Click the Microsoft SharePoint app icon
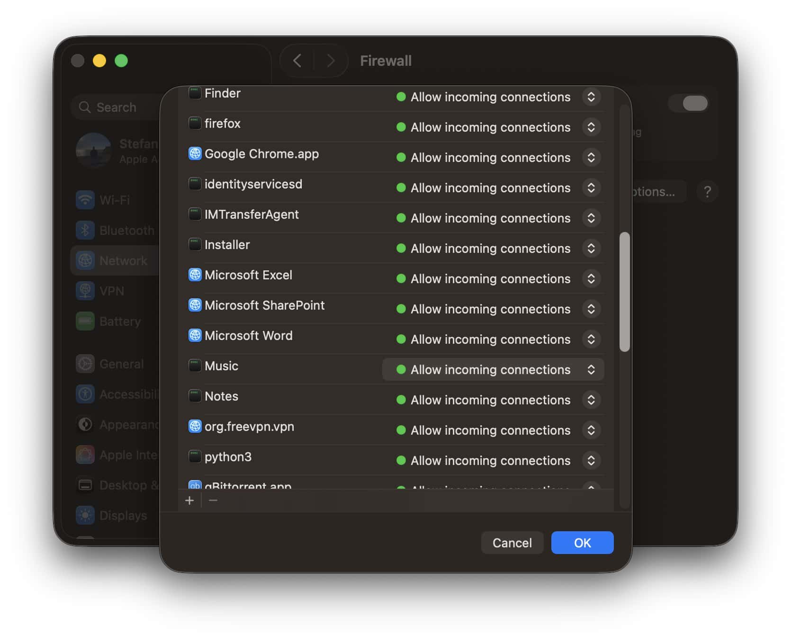 pyautogui.click(x=195, y=305)
